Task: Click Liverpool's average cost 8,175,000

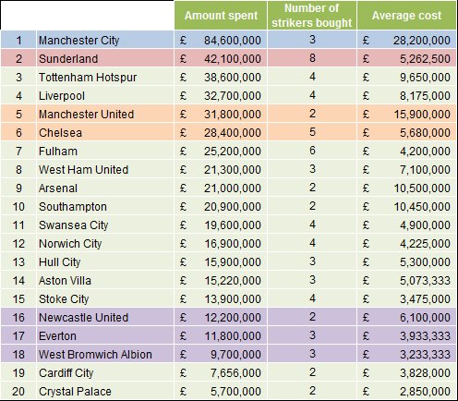Action: click(x=406, y=95)
